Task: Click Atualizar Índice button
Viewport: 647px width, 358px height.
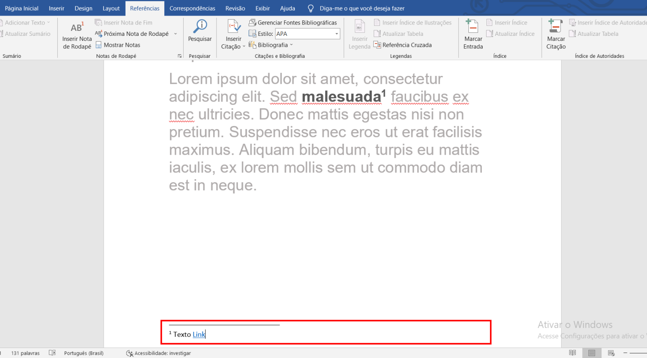Action: coord(510,34)
